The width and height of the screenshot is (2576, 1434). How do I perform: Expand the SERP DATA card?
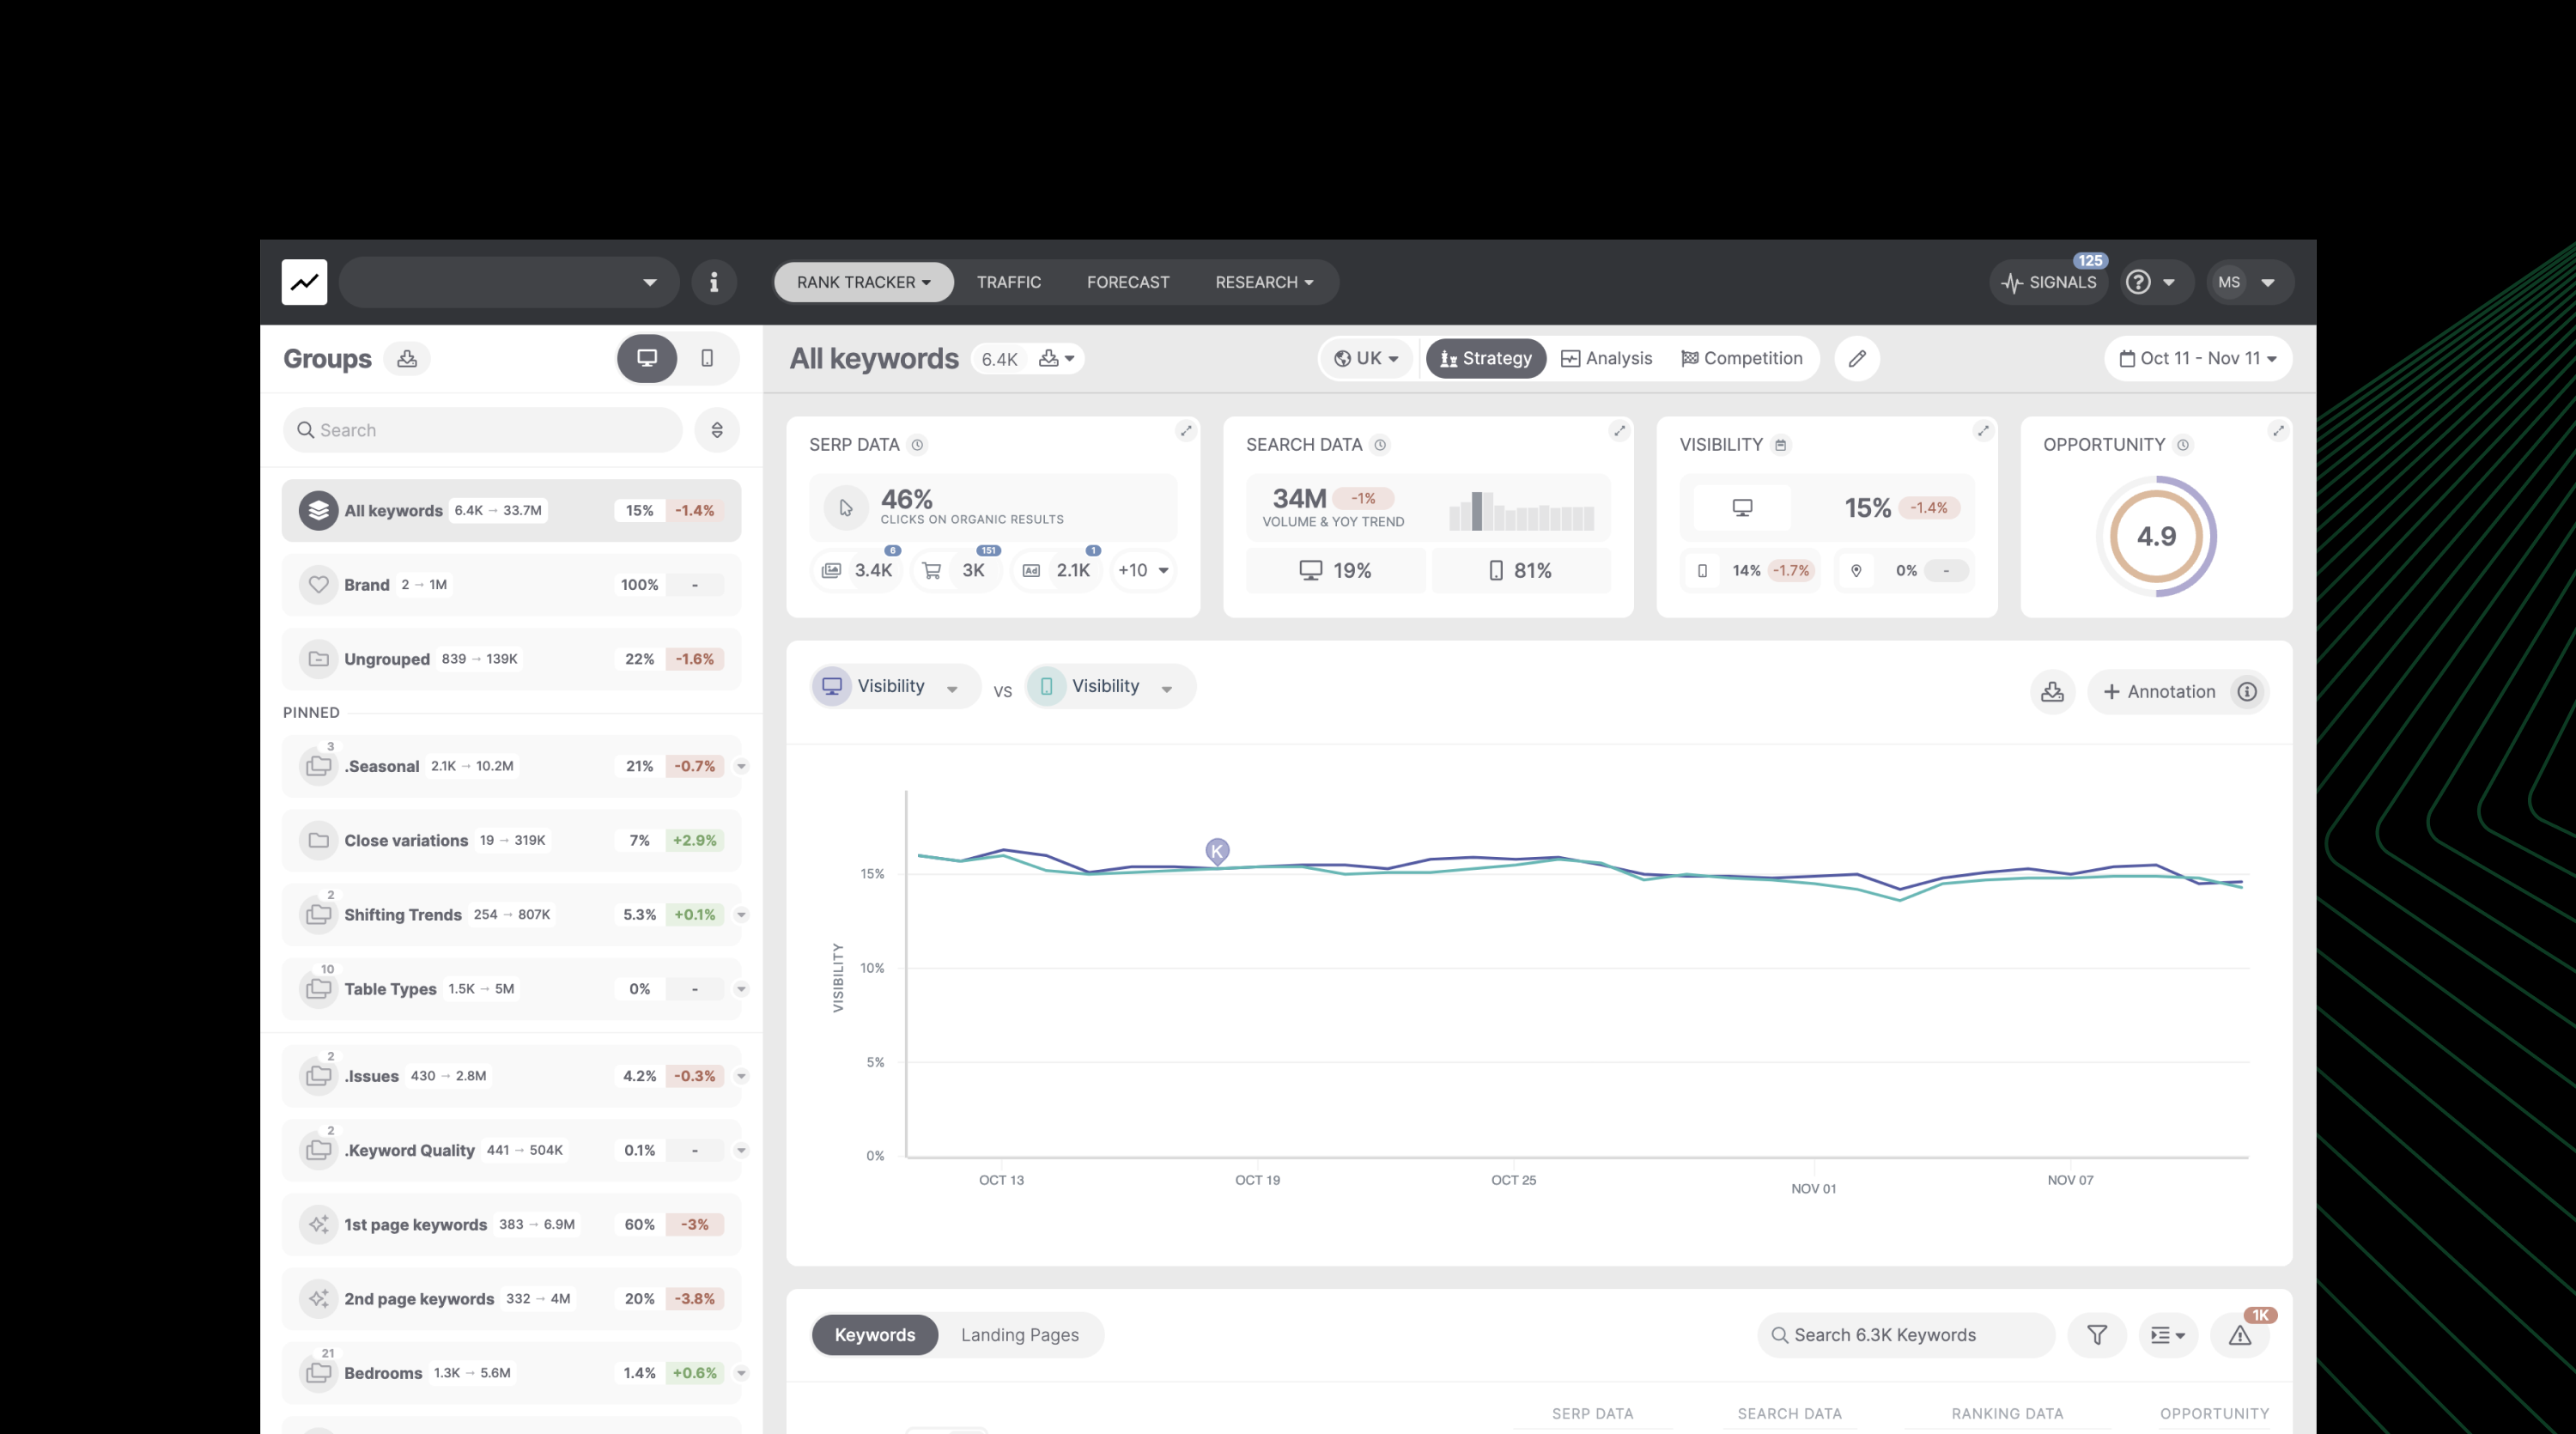(x=1186, y=431)
